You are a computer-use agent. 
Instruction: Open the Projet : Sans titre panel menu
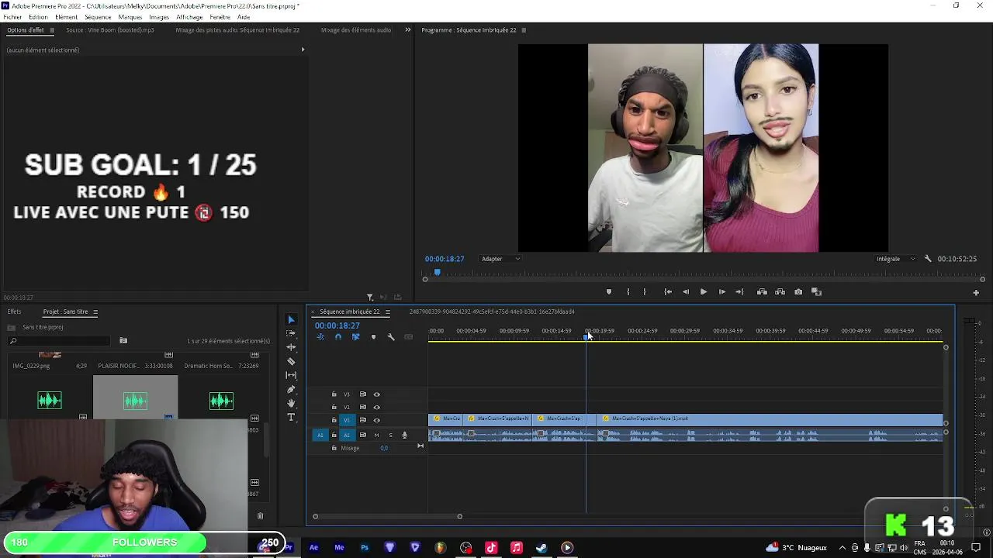click(95, 312)
